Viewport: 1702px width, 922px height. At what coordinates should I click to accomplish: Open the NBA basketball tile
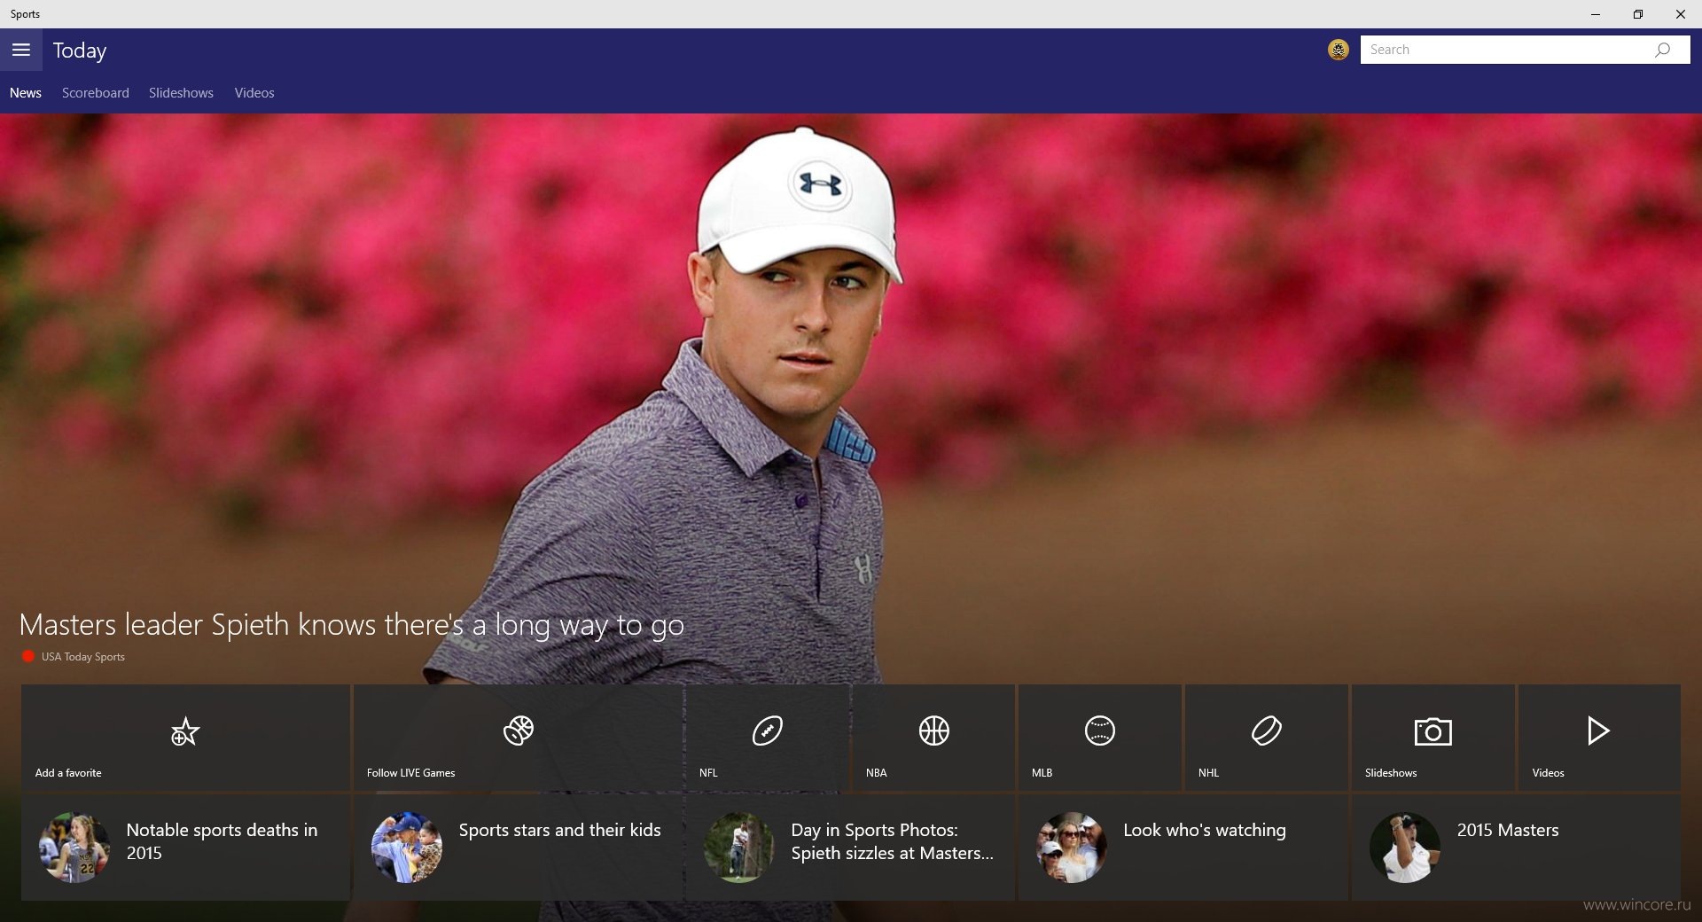[933, 738]
